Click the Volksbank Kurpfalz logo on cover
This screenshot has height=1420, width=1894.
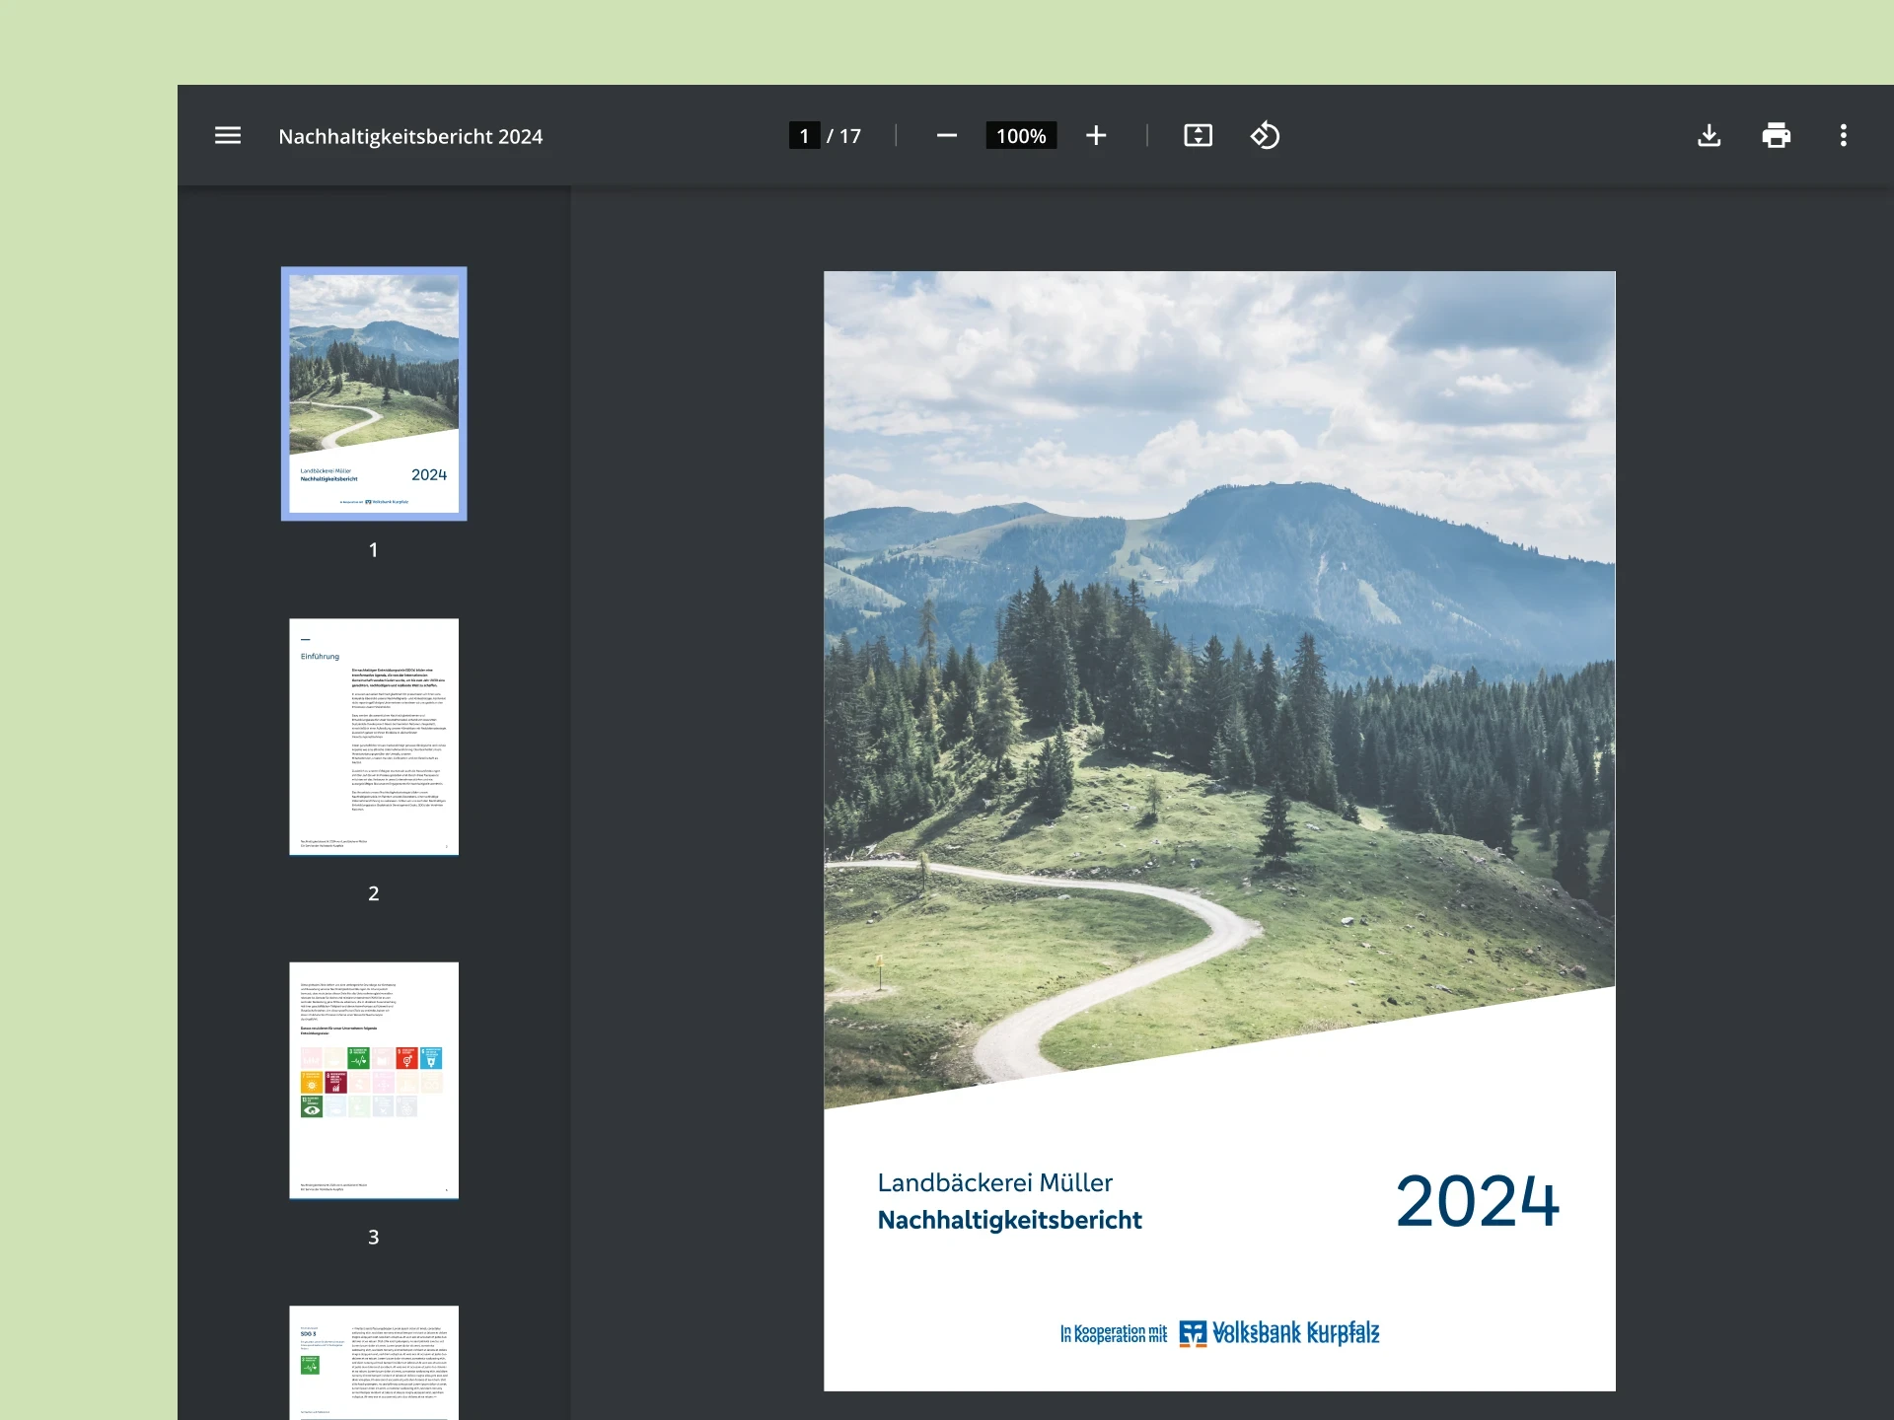[1279, 1332]
